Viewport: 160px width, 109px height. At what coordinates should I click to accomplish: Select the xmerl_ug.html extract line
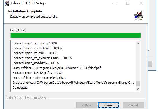point(35,43)
